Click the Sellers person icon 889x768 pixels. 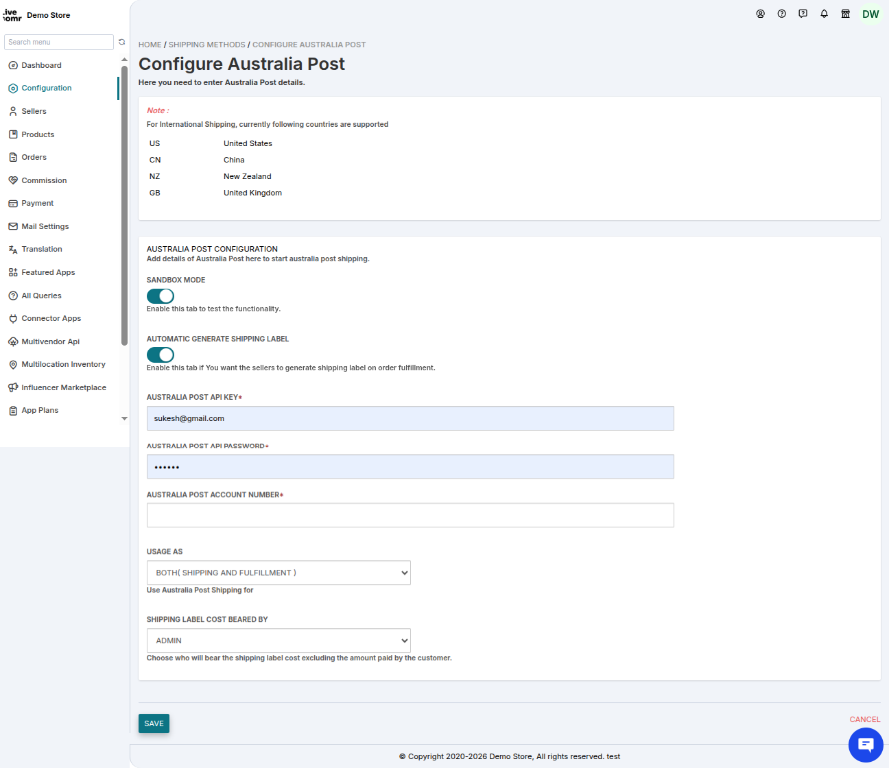13,111
